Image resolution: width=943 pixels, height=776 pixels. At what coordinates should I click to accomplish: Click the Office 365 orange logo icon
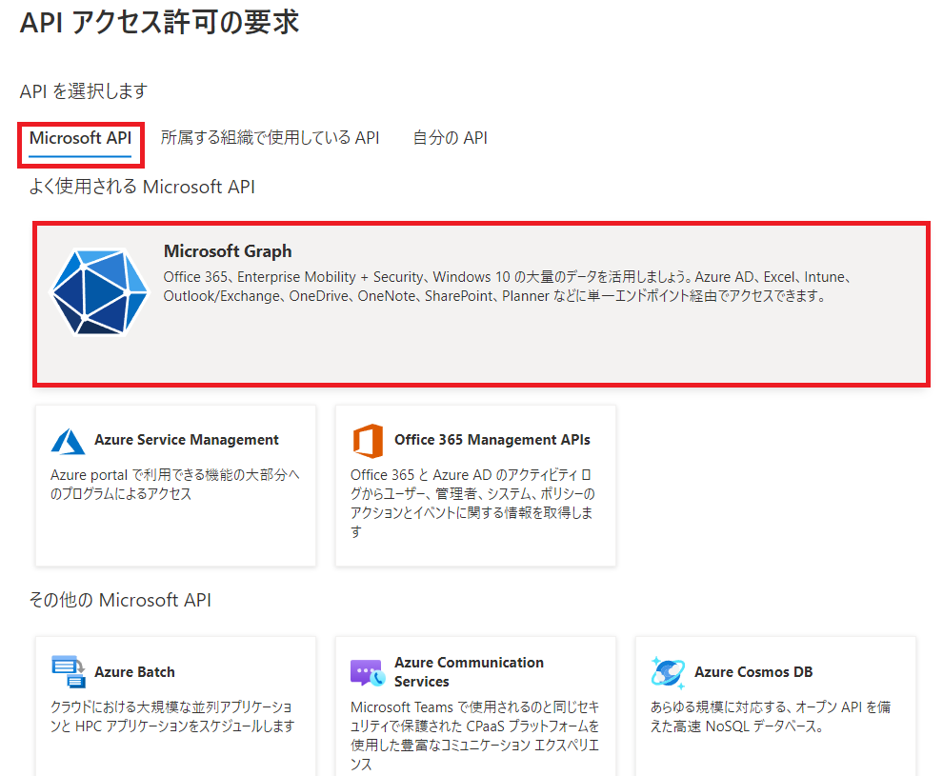click(368, 441)
